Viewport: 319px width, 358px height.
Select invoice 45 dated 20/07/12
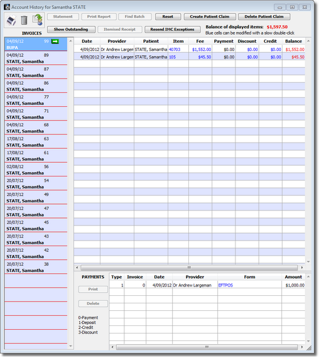pos(36,225)
